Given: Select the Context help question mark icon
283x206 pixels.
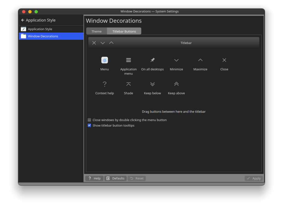Looking at the screenshot, I should [104, 84].
